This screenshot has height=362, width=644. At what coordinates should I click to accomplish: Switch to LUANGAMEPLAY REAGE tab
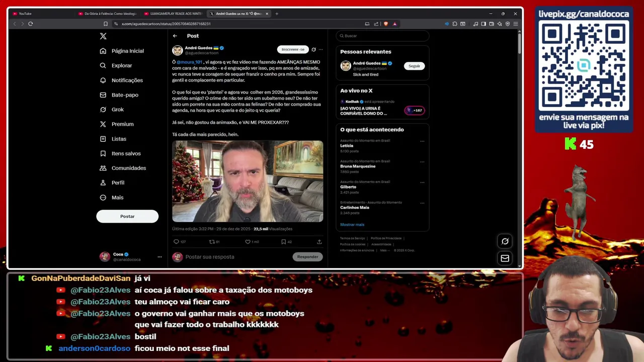pos(174,14)
